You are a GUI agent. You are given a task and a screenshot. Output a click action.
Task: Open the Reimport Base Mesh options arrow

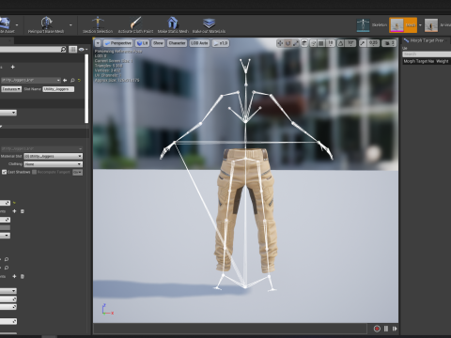pos(70,25)
